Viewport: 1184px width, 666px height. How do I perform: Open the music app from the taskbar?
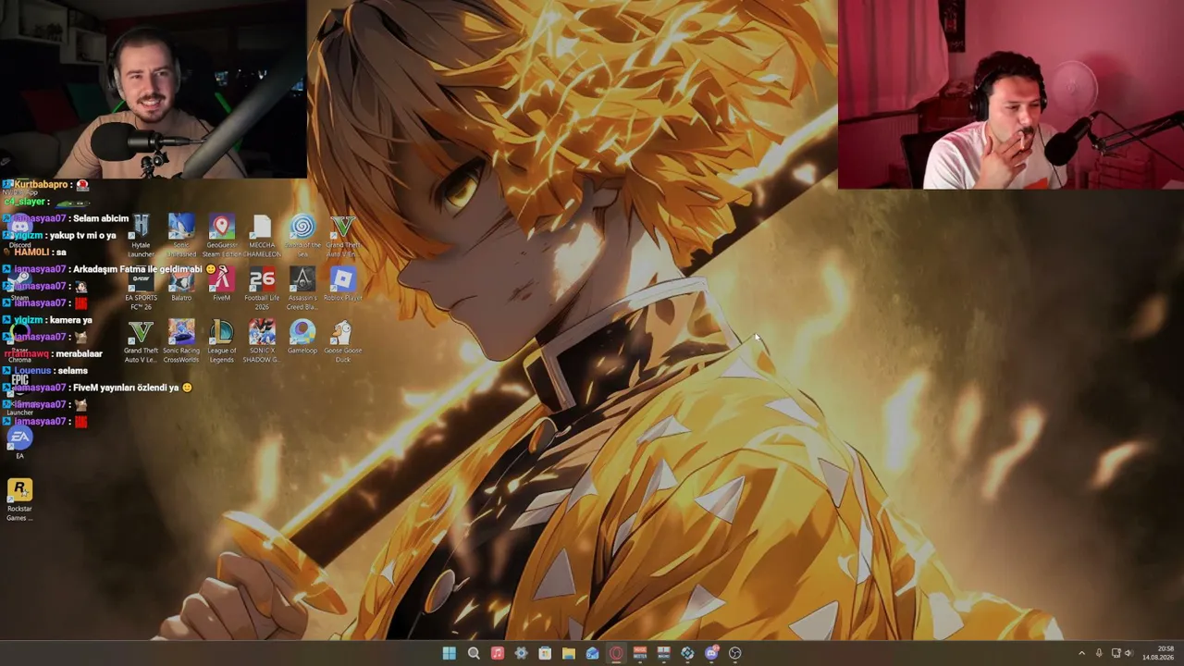(x=498, y=653)
